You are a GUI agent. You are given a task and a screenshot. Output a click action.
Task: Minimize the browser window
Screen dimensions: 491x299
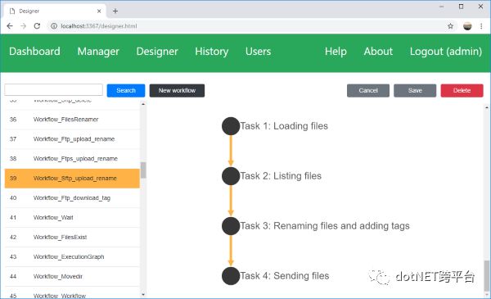click(x=442, y=7)
